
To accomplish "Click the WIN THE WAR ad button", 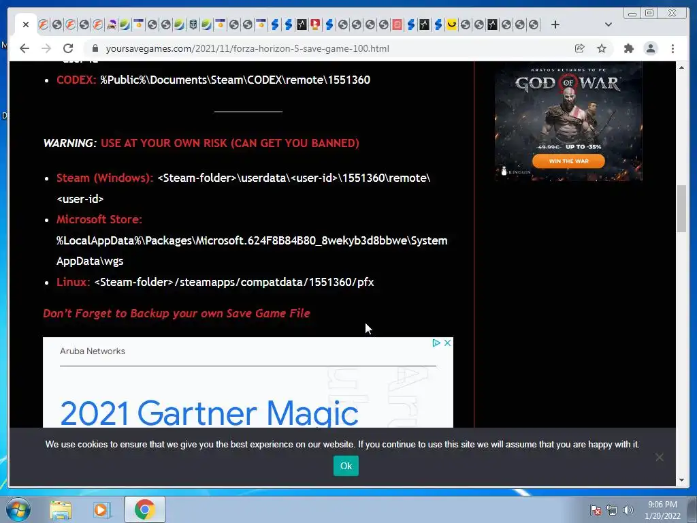I will click(568, 161).
